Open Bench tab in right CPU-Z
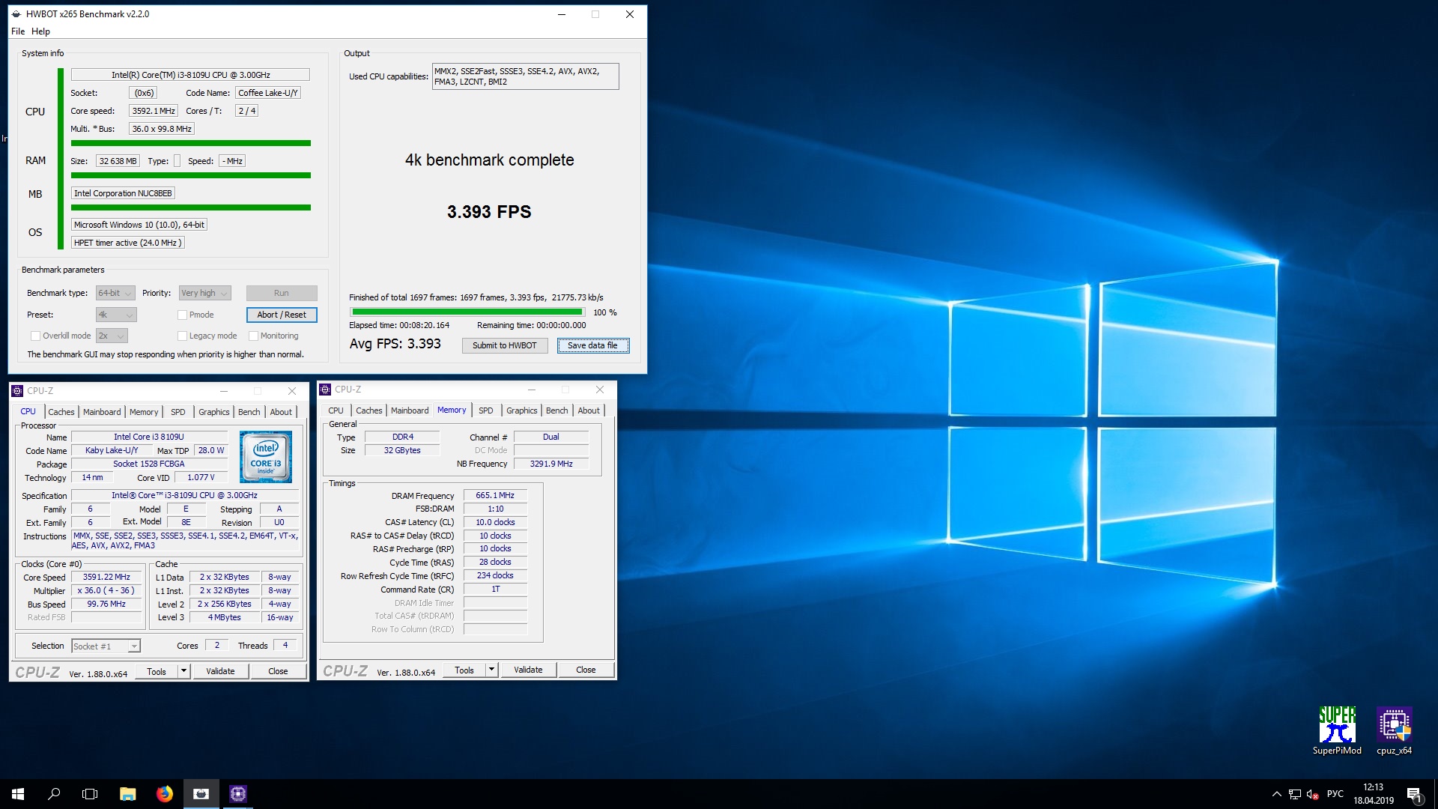 (556, 410)
